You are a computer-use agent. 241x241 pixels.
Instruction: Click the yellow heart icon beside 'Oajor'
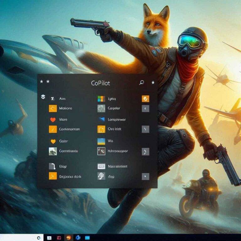(x=53, y=141)
